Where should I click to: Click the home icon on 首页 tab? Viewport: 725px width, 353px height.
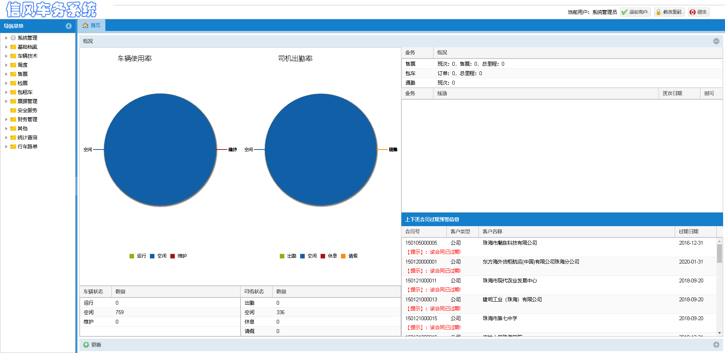(x=85, y=25)
